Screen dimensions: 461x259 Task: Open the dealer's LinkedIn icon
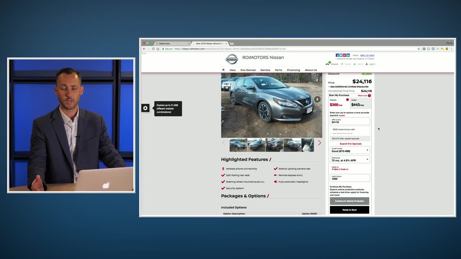click(x=348, y=55)
